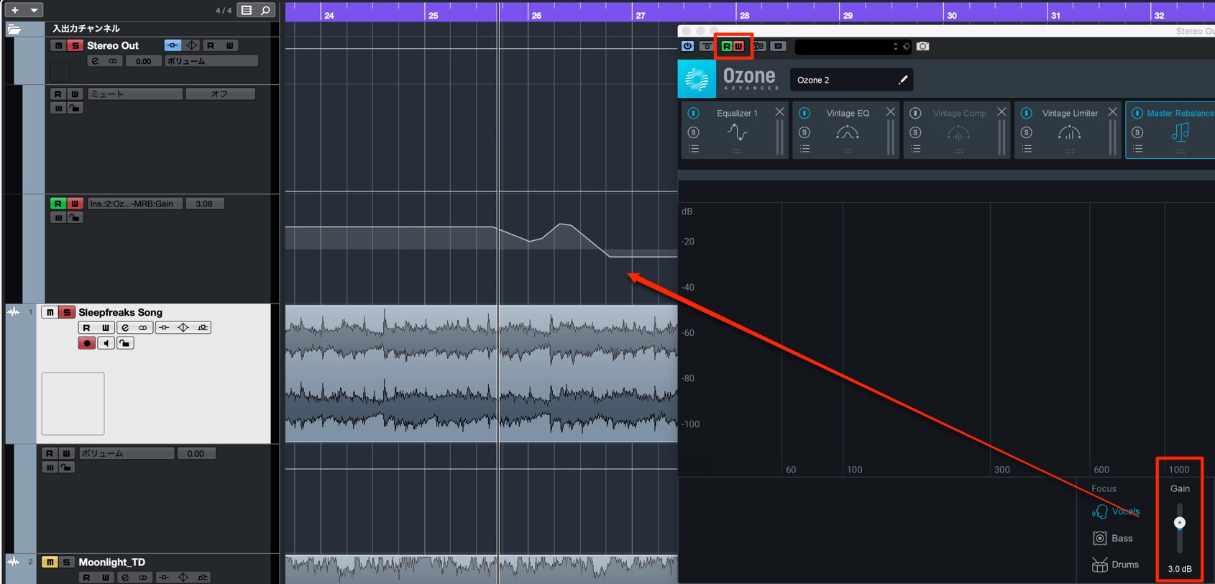
Task: Toggle write on MRB:Gain automation lane
Action: coord(75,204)
